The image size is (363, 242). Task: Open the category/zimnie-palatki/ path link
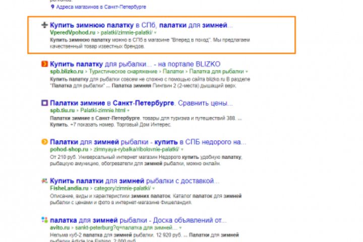pos(122,188)
